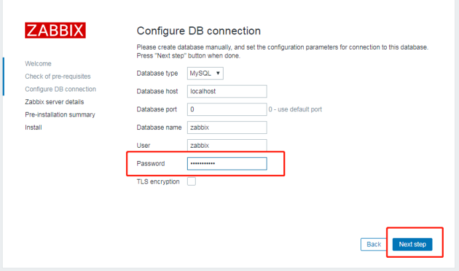Go back with the Back button
Image resolution: width=459 pixels, height=271 pixels.
pyautogui.click(x=373, y=244)
